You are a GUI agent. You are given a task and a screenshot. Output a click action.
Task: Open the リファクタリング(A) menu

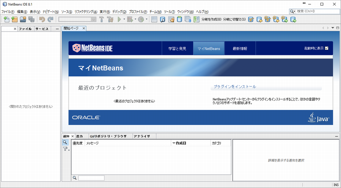(86, 12)
